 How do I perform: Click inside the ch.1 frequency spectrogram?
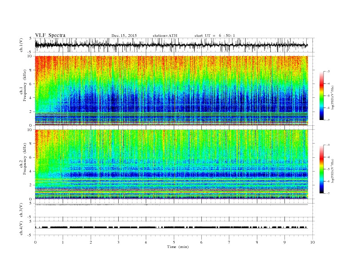(x=171, y=91)
